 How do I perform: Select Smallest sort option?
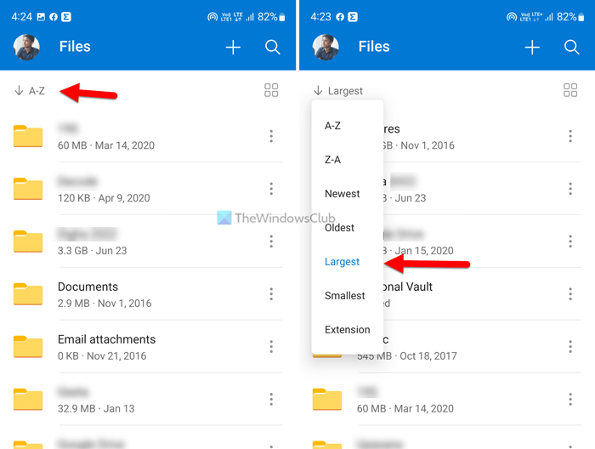click(x=347, y=296)
